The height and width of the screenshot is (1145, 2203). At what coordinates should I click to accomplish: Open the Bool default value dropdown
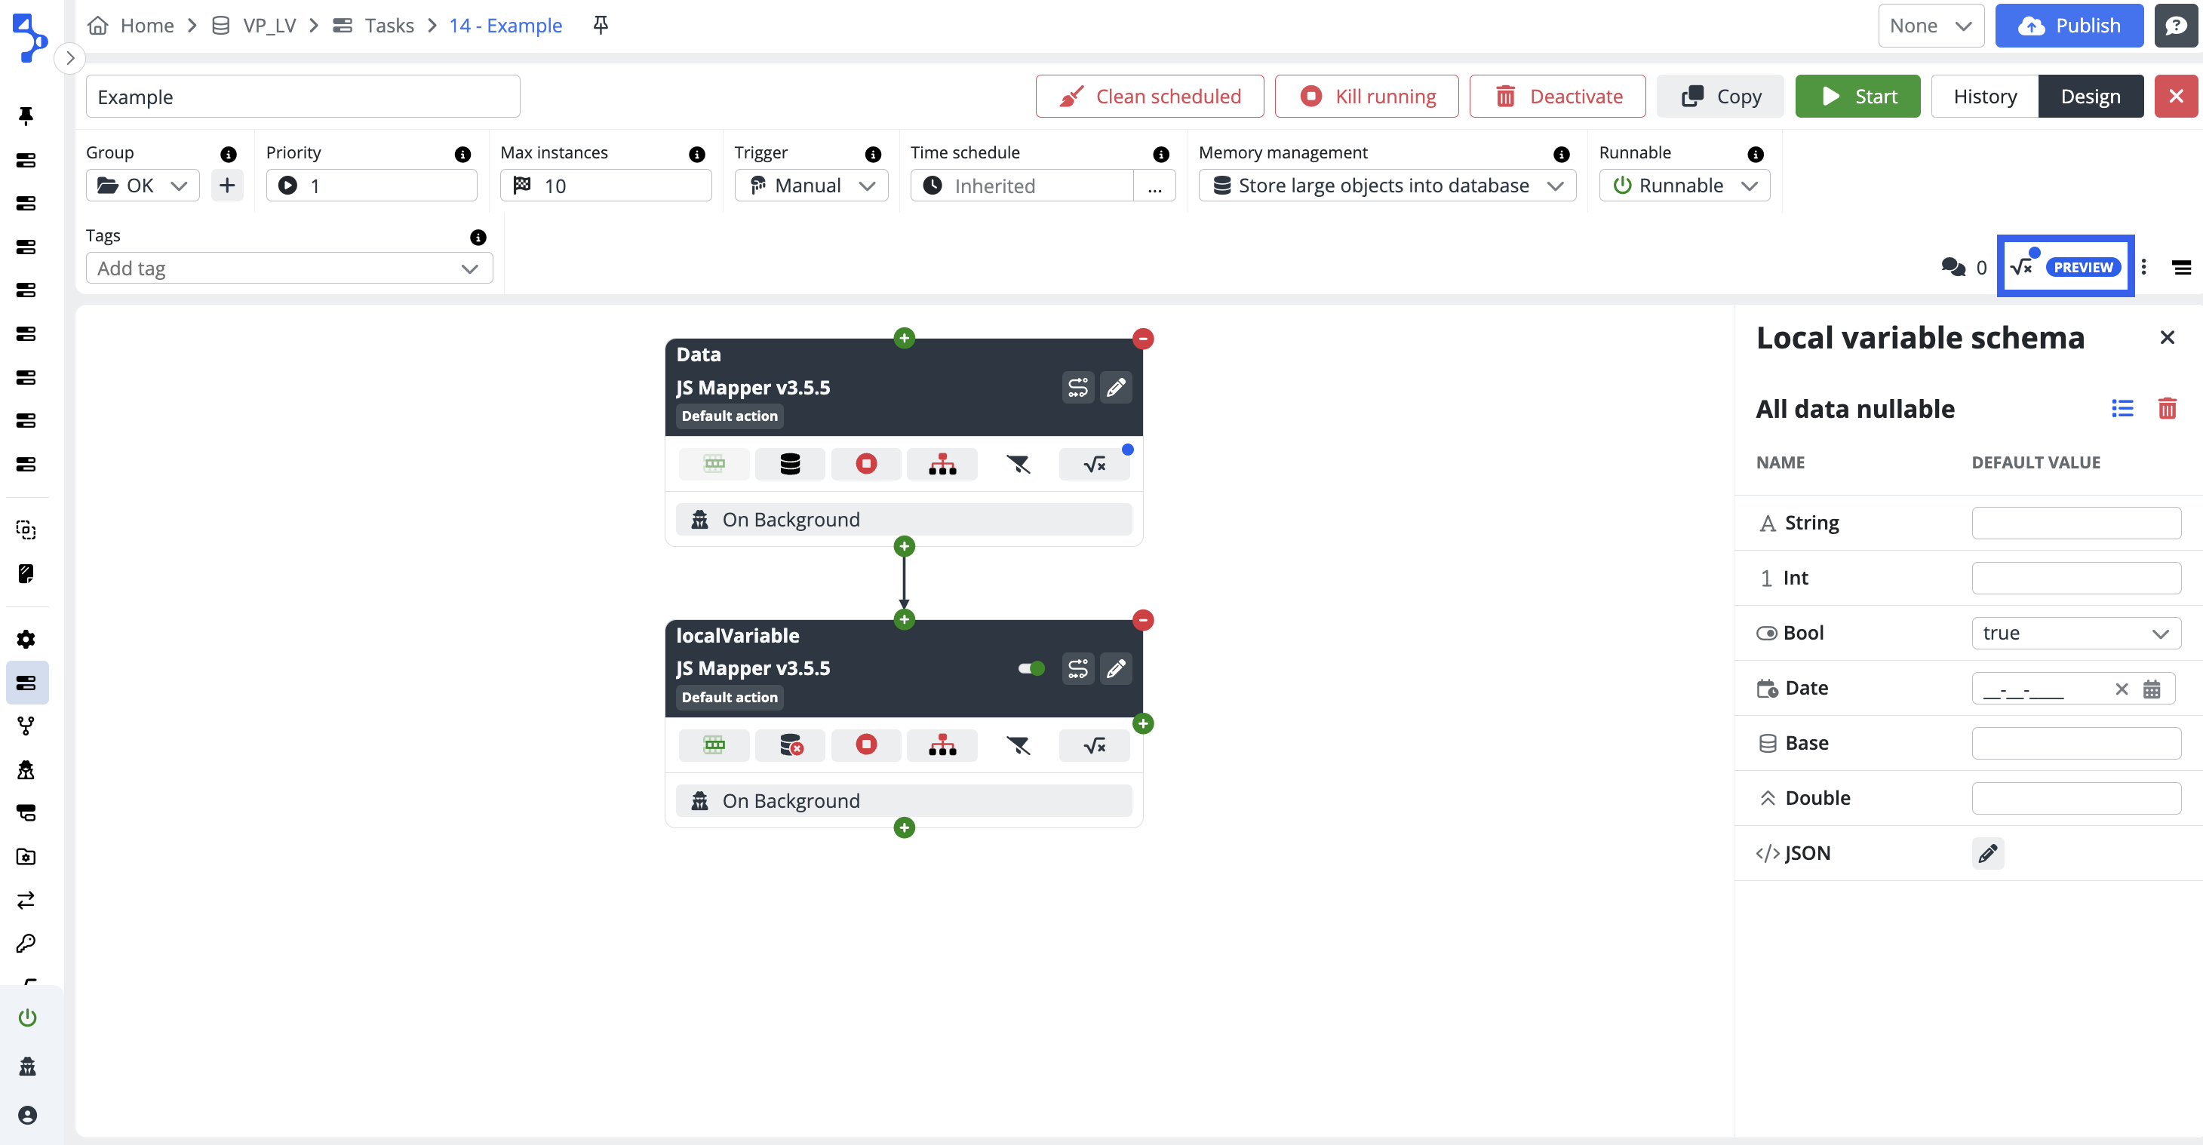click(x=2075, y=633)
